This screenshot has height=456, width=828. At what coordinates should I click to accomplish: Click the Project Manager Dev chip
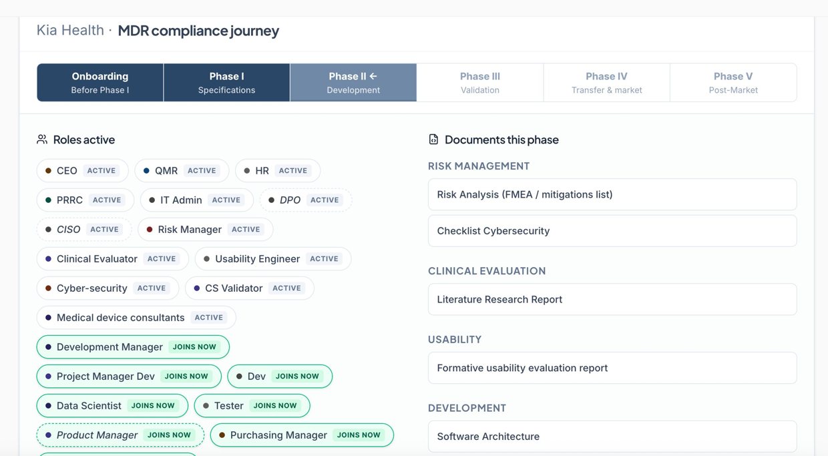pos(129,376)
